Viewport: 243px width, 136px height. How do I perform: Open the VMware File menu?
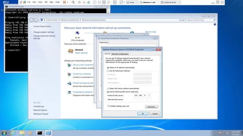29,2
